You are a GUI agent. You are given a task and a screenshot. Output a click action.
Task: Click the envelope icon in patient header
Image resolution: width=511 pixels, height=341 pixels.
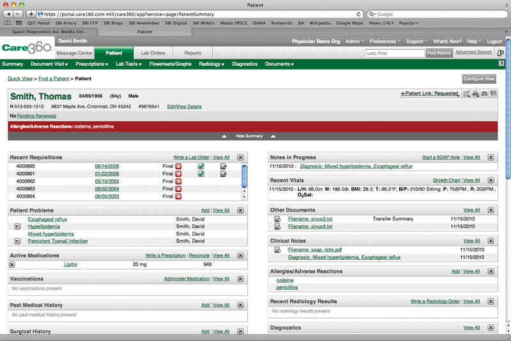(485, 94)
